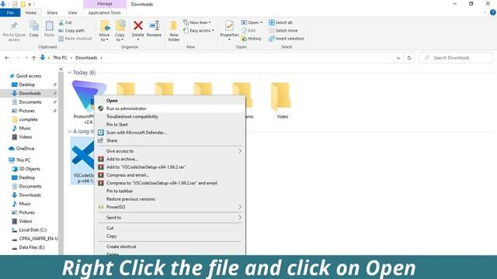497x279 pixels.
Task: Select the ProtonVPN installer file
Action: tap(83, 102)
